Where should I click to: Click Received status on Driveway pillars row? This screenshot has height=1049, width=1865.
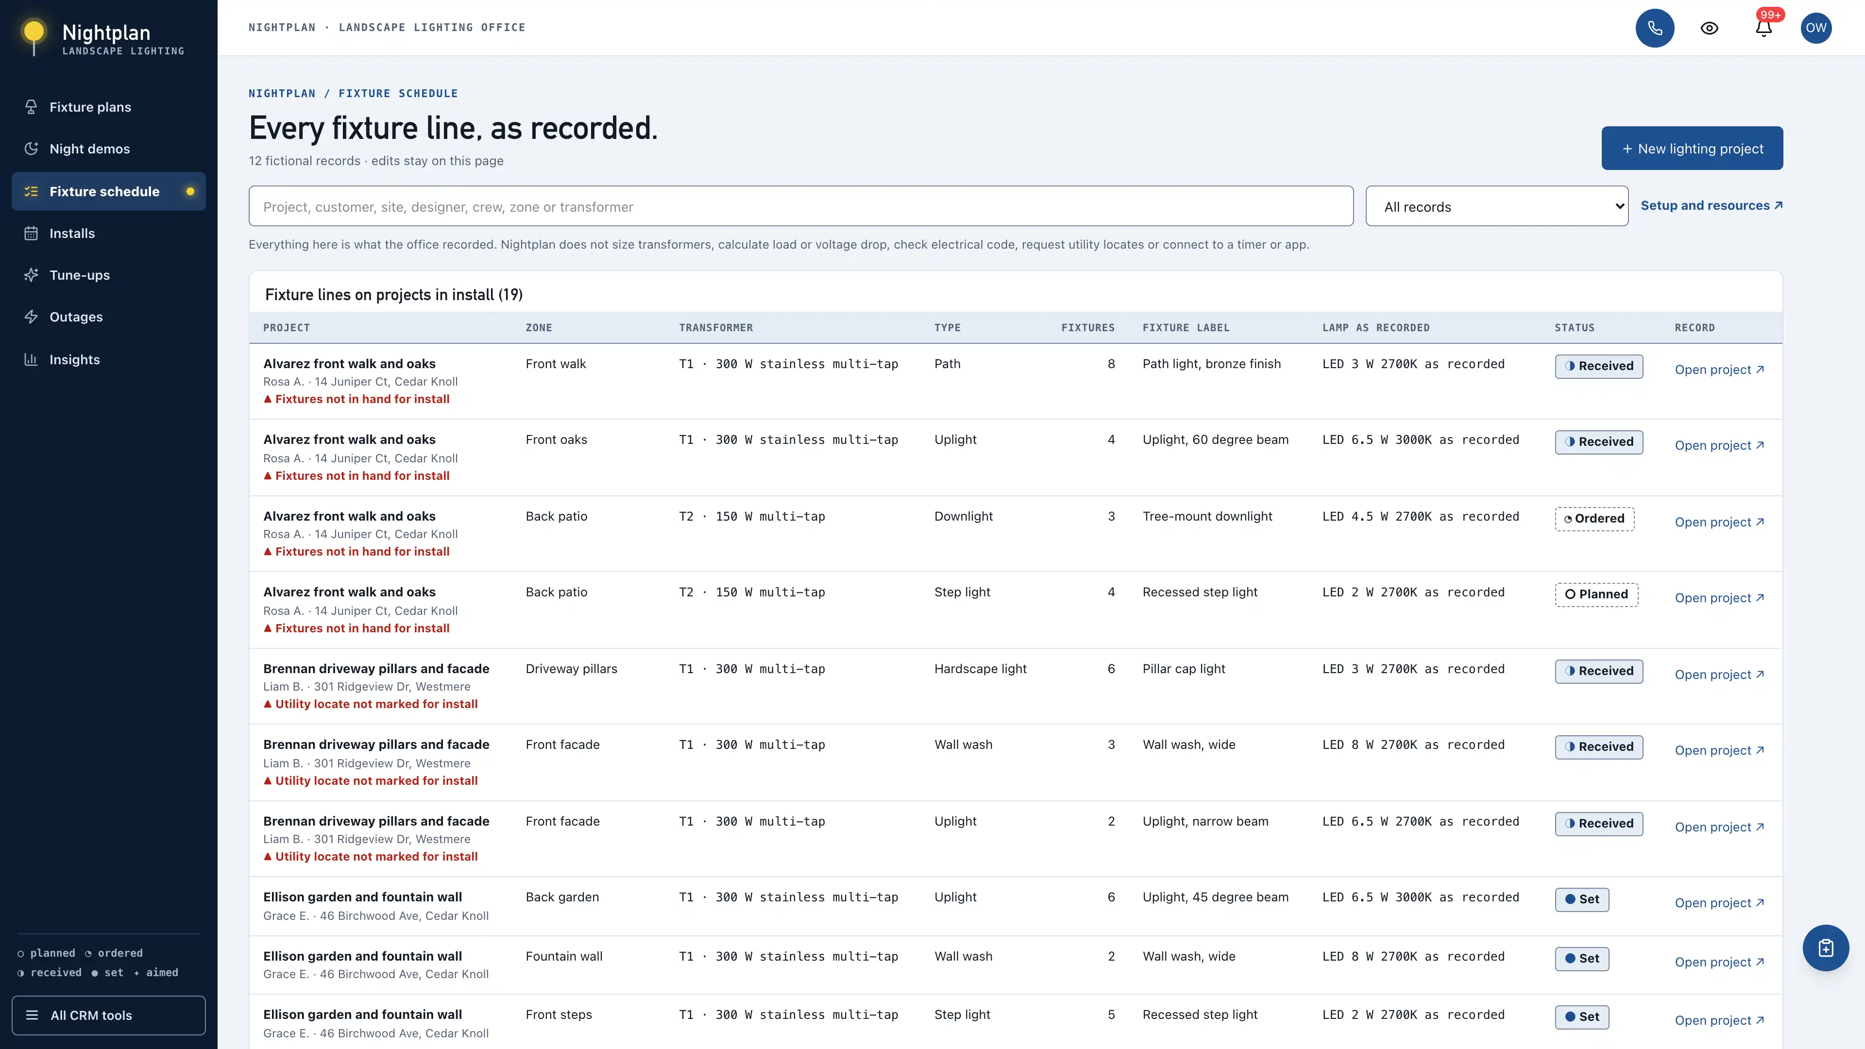coord(1598,671)
